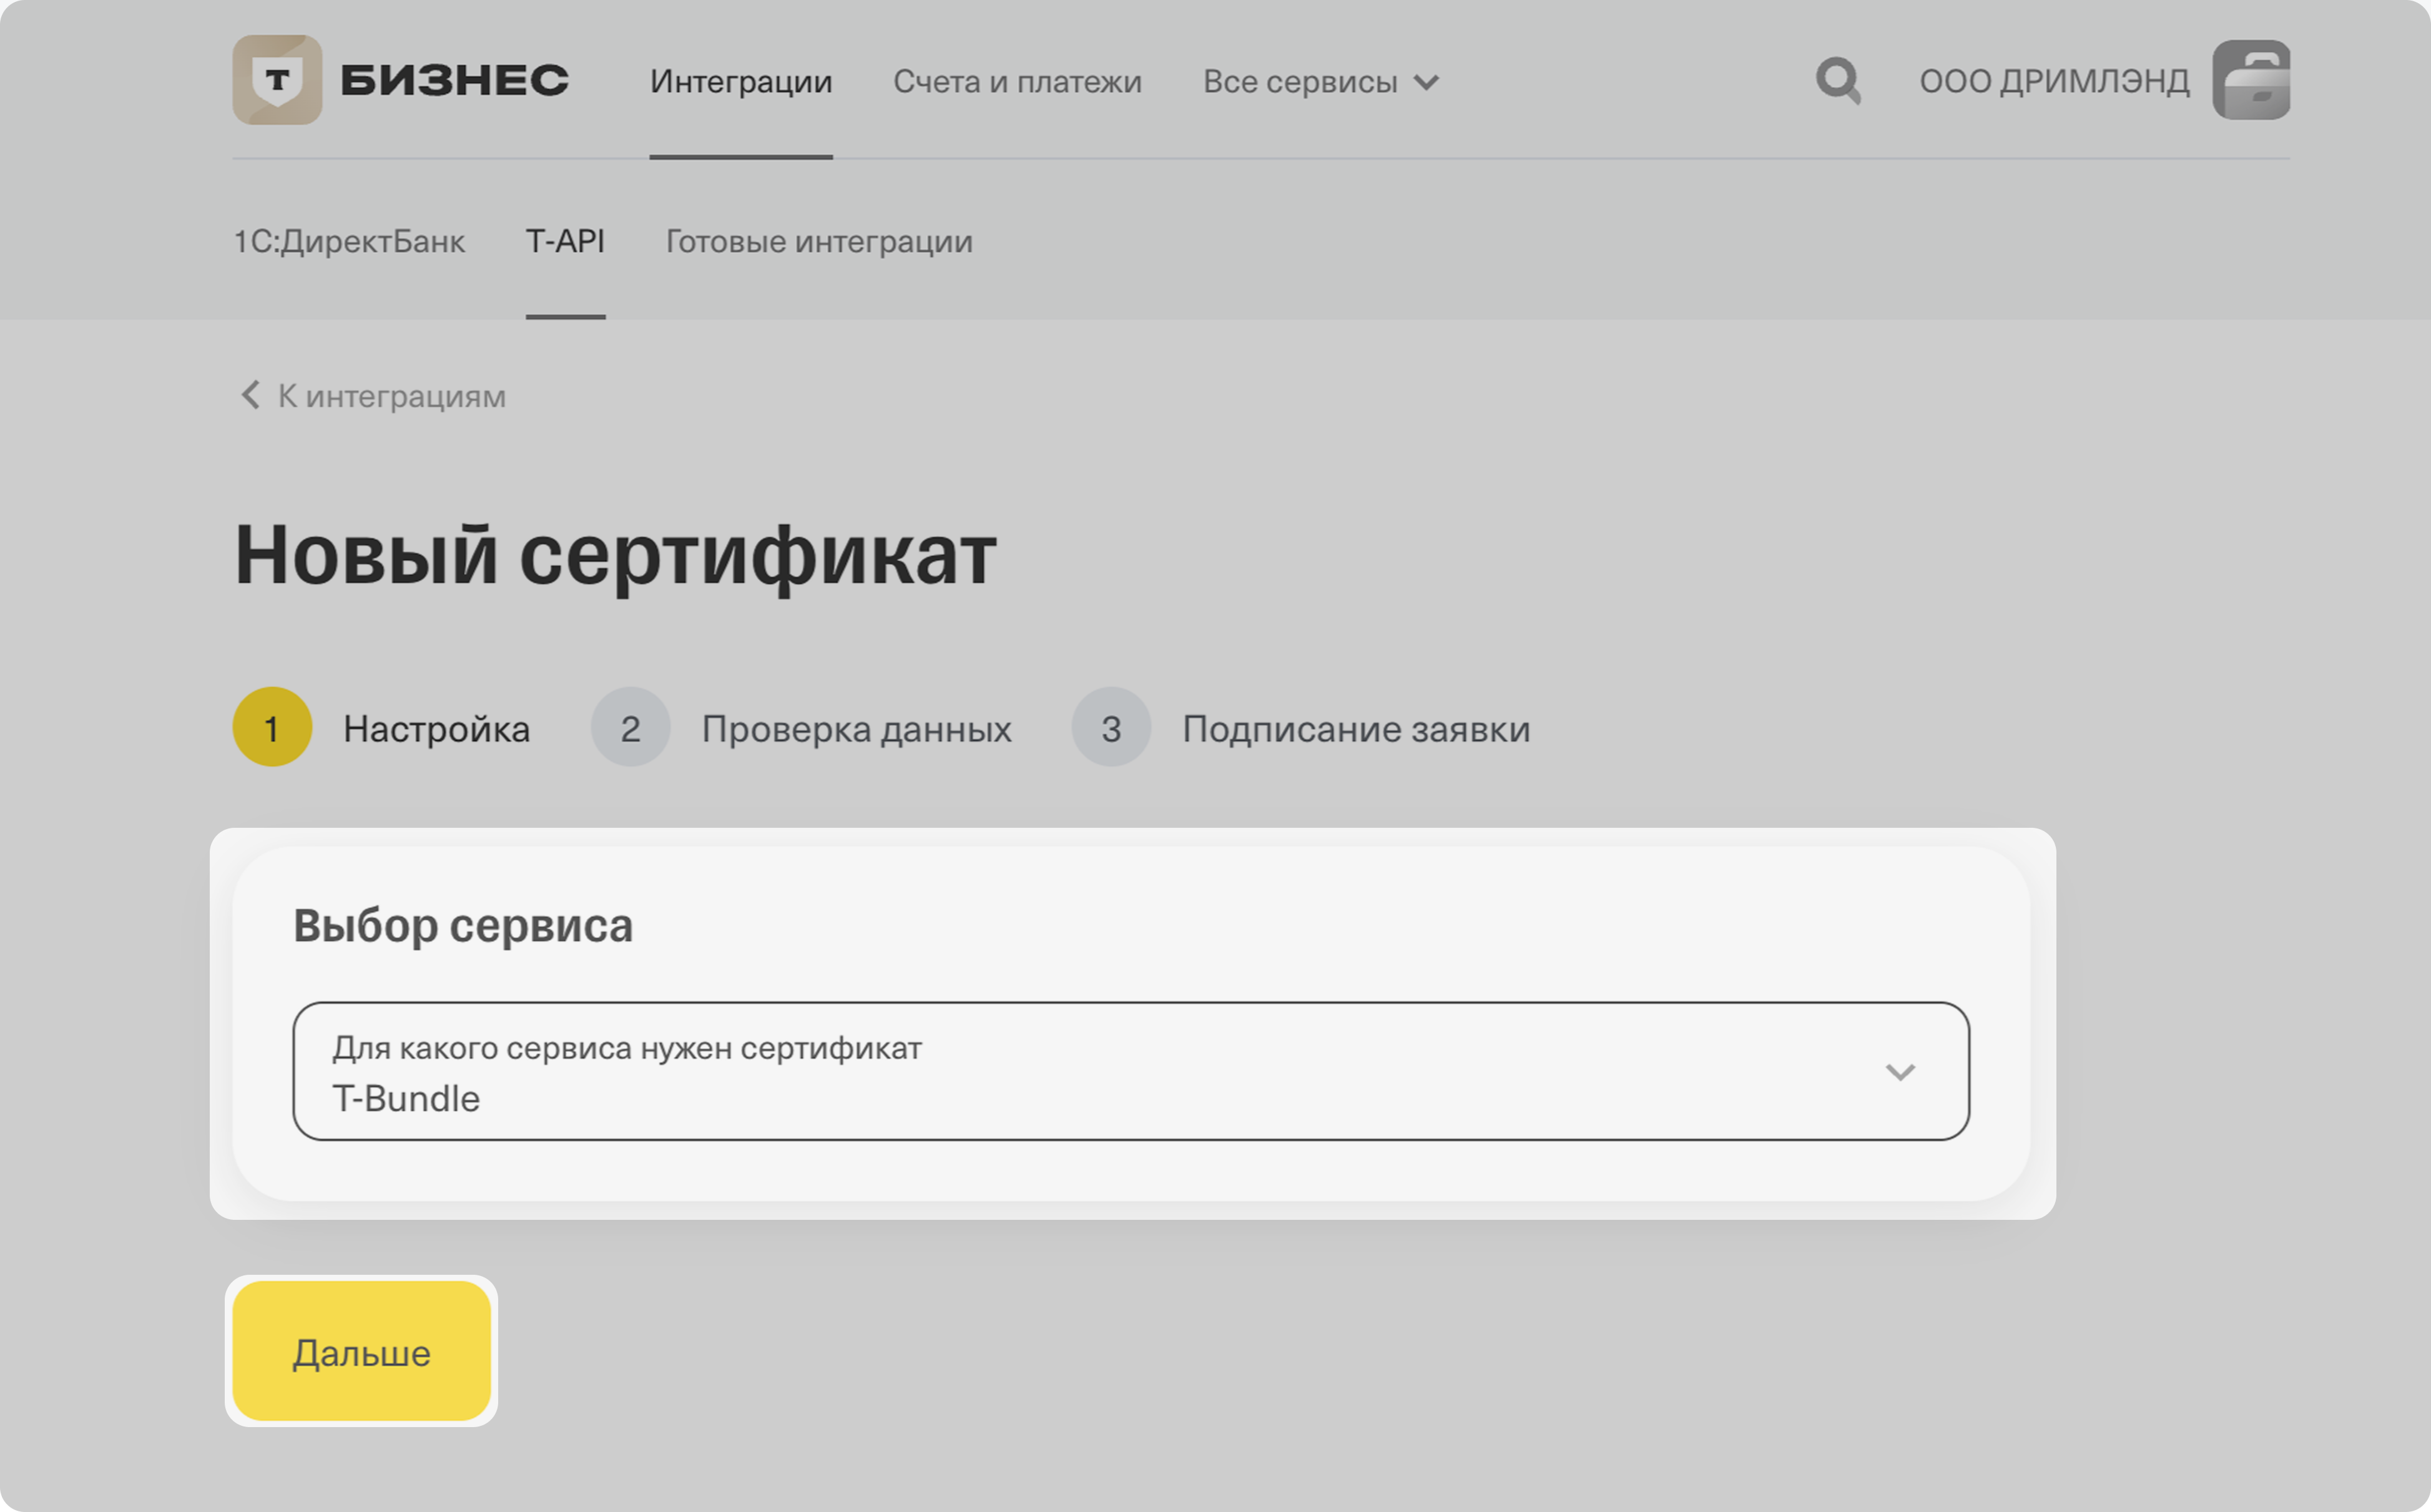
Task: Open the certificate service select field
Action: 1100,1071
